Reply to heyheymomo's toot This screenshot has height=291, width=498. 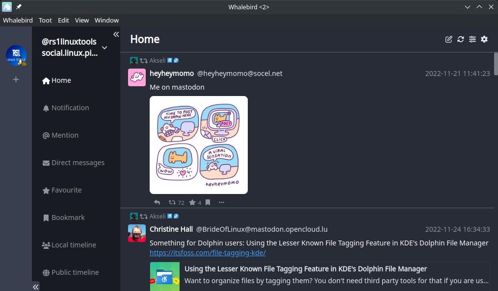click(157, 202)
